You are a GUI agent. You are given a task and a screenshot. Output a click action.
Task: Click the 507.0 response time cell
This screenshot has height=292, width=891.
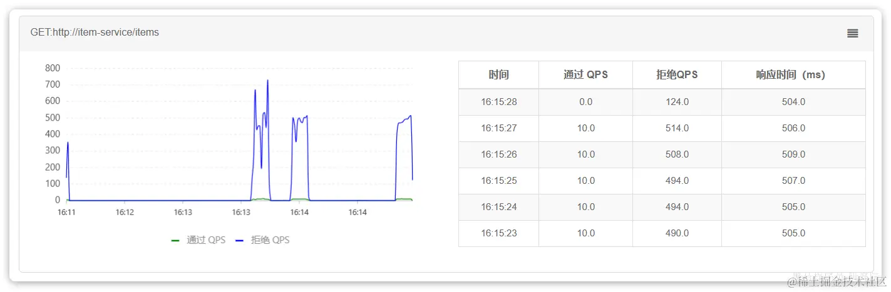(793, 181)
